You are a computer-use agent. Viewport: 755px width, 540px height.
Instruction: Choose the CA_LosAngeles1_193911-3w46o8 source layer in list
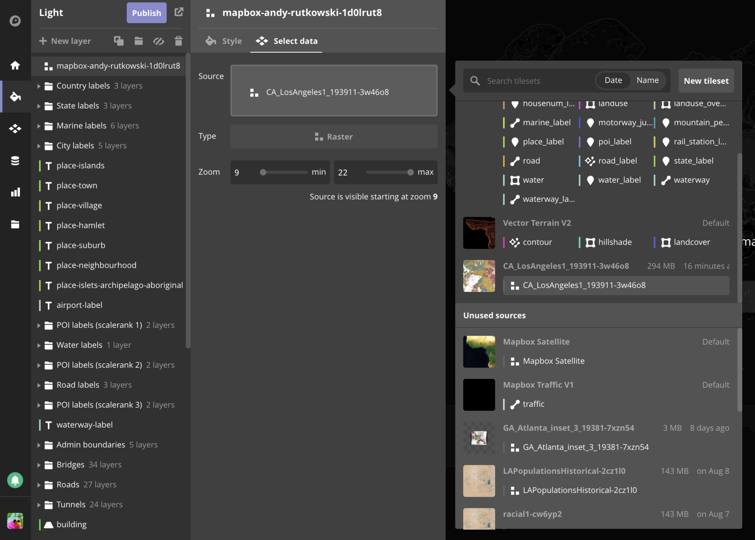pos(616,285)
